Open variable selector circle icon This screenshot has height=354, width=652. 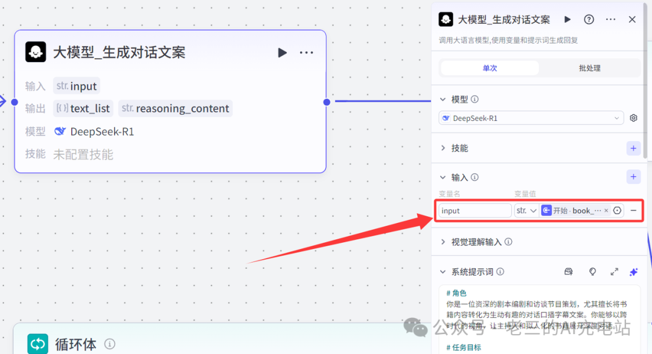coord(617,210)
